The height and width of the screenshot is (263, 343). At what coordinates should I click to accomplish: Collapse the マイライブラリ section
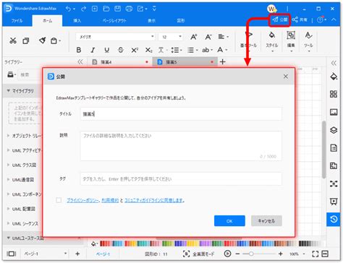click(x=9, y=90)
